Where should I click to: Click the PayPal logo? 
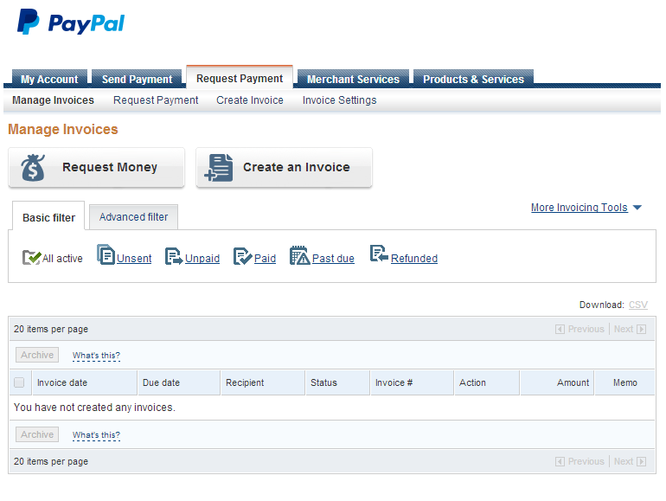(x=71, y=22)
